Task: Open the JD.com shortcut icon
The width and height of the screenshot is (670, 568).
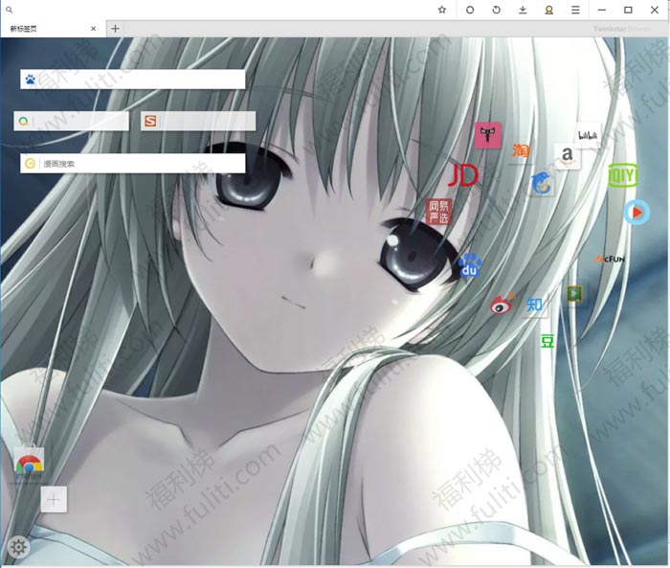Action: (463, 175)
